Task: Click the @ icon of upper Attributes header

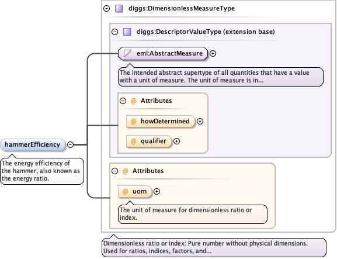Action: [134, 101]
